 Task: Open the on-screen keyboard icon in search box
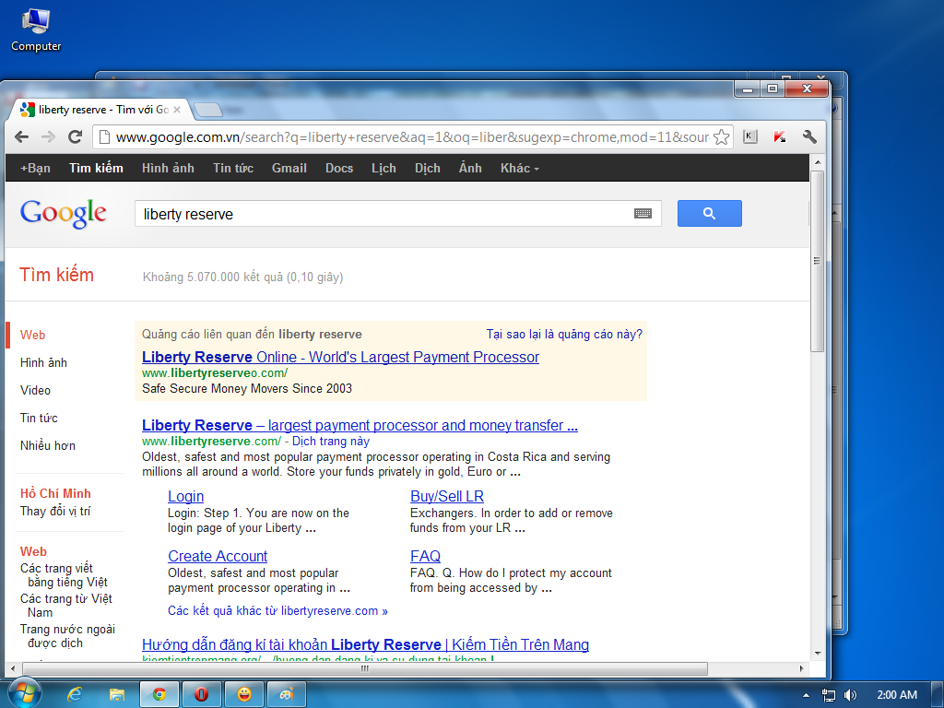pyautogui.click(x=643, y=214)
